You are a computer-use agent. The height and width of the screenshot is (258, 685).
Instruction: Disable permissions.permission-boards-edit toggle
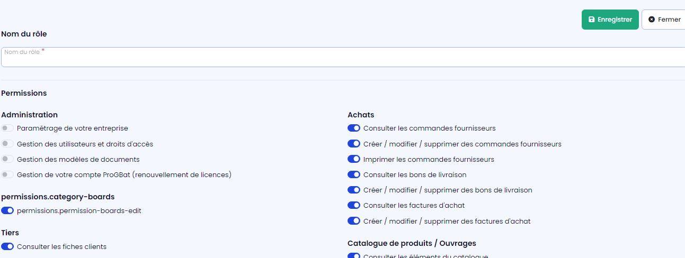tap(7, 210)
